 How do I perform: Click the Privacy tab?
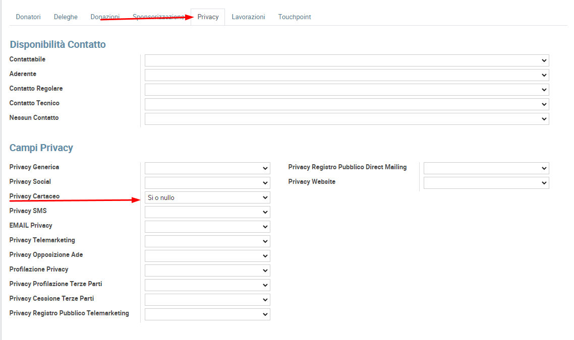[208, 17]
